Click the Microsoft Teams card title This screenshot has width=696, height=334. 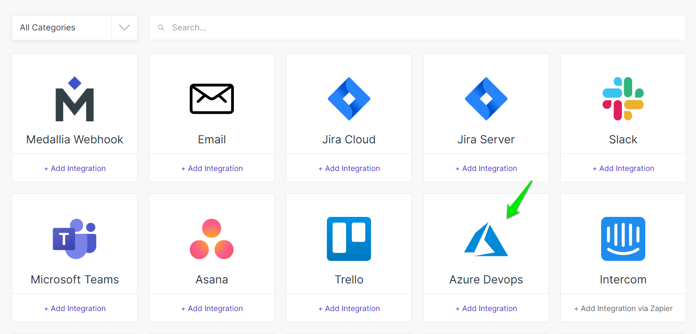coord(75,280)
